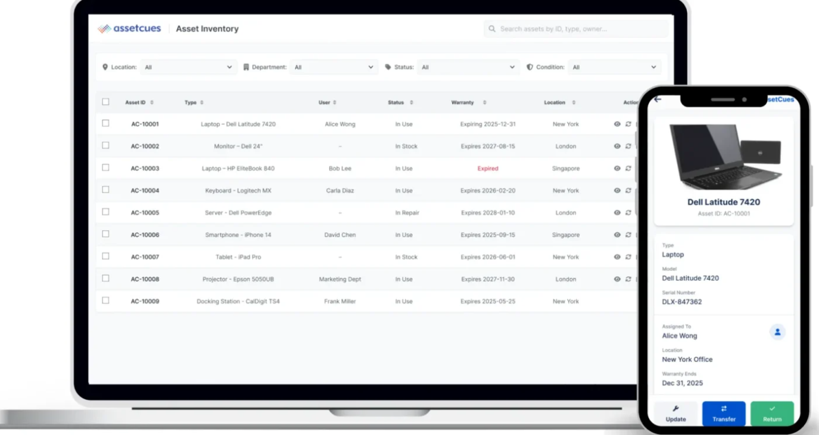The image size is (819, 435).
Task: Expand the Condition filter dropdown
Action: (614, 67)
